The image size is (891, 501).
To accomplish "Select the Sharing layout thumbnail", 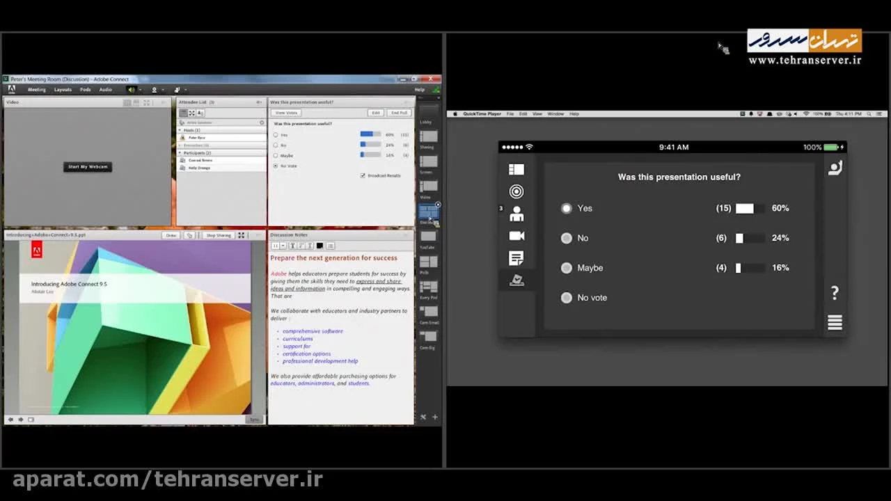I will pyautogui.click(x=428, y=136).
